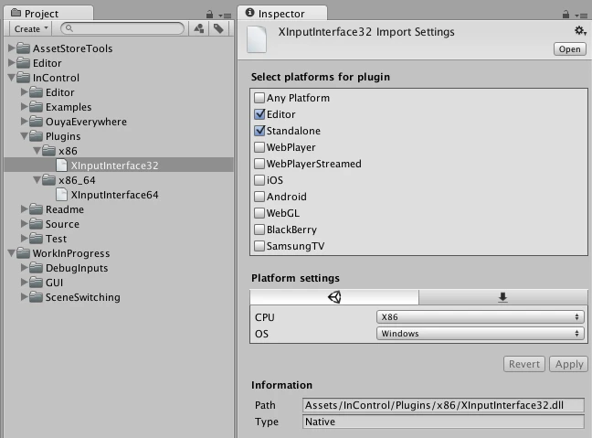Switch to the Inspector tab
Screen dimensions: 592x438
282,13
